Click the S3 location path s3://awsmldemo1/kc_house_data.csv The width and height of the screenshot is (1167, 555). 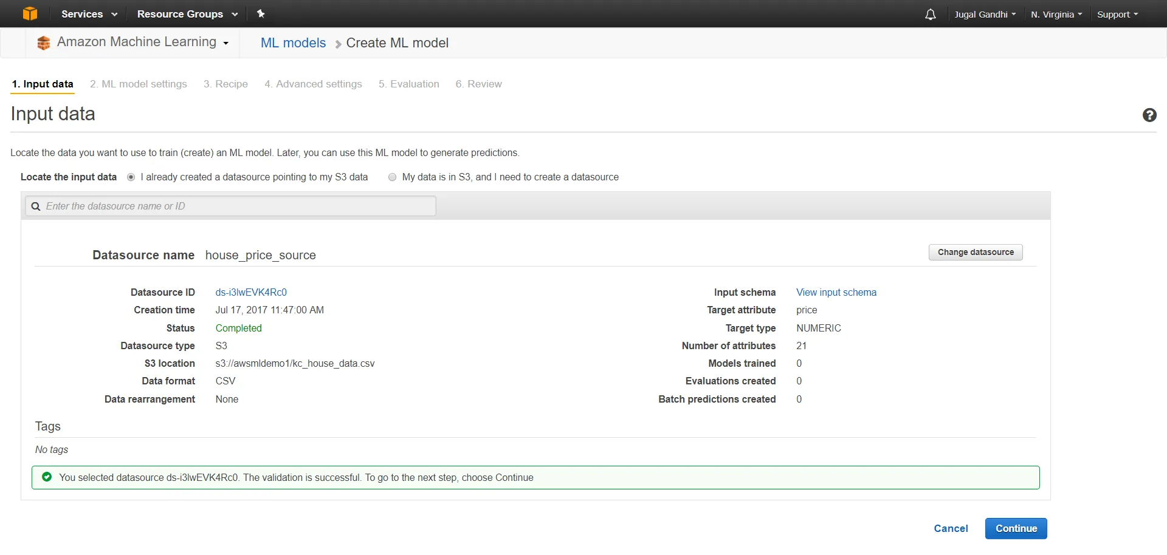[295, 363]
